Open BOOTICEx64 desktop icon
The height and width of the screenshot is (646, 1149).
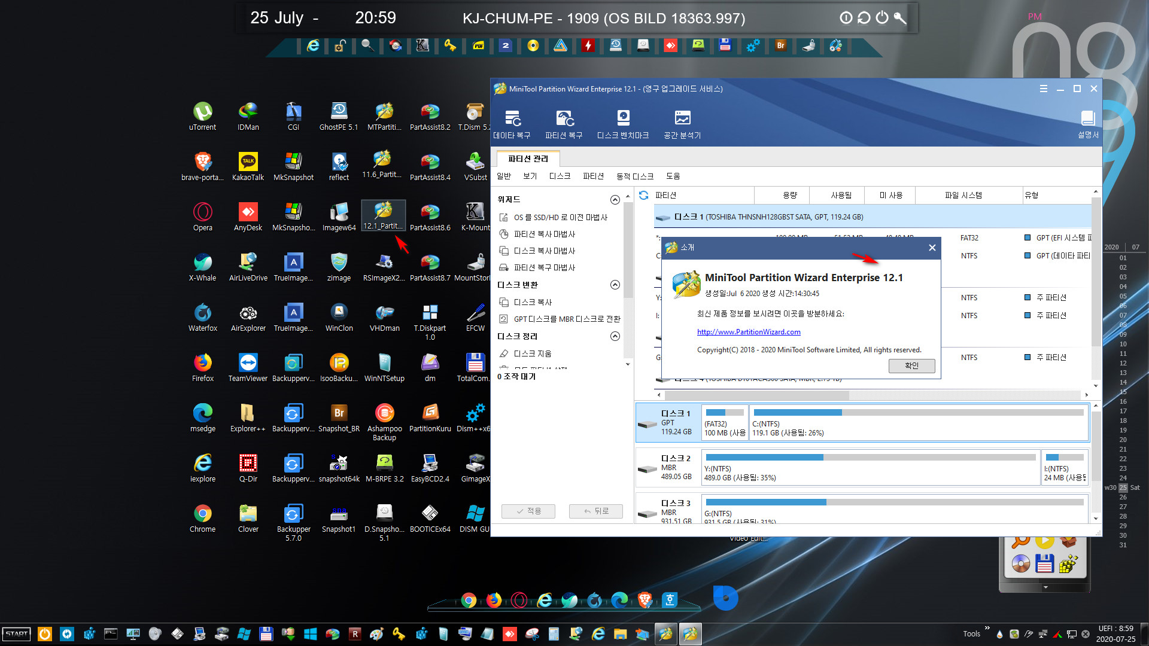[430, 519]
